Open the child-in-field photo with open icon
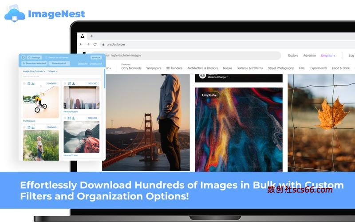355x222 pixels. click(x=29, y=127)
